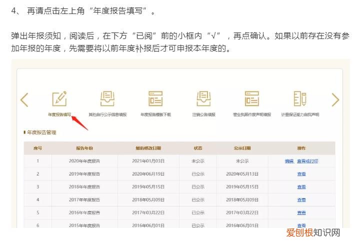Select the 序号 column header
This screenshot has height=242, width=353.
(x=37, y=148)
